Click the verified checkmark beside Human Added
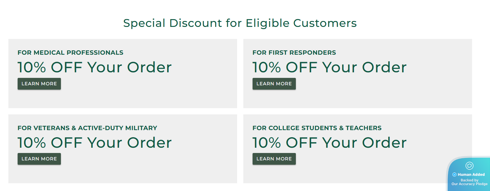The width and height of the screenshot is (490, 191). (x=454, y=175)
